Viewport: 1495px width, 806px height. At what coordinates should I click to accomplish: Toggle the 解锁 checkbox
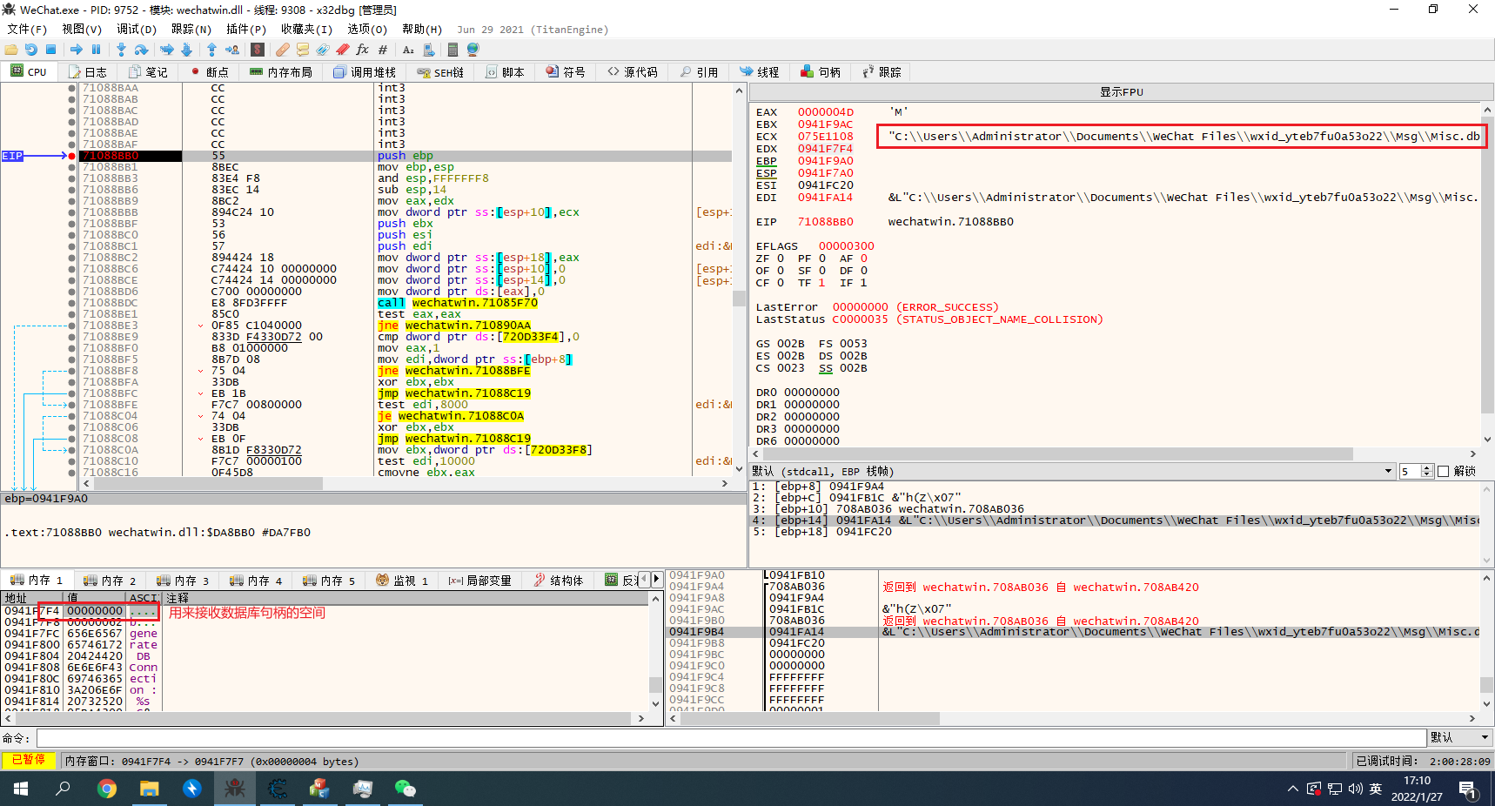point(1444,471)
